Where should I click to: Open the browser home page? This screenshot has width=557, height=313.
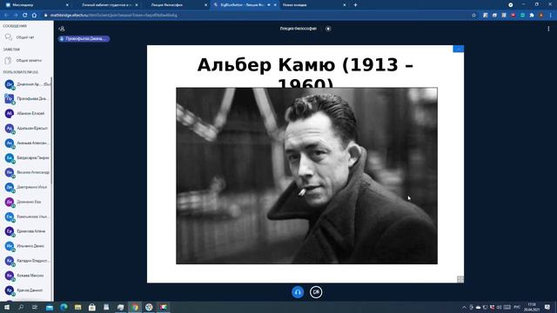(35, 16)
